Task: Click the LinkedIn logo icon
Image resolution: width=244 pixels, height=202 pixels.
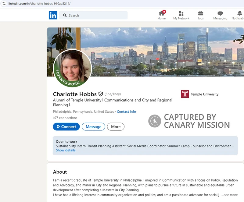Action: 53,15
